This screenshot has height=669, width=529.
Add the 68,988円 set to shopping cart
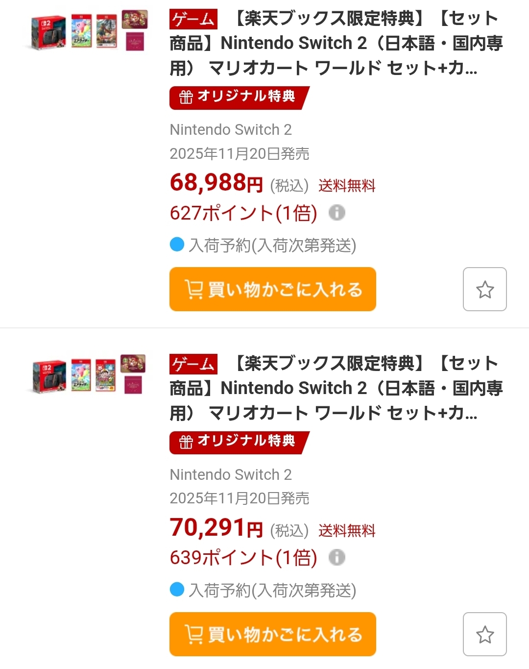click(272, 289)
